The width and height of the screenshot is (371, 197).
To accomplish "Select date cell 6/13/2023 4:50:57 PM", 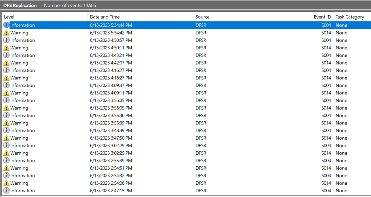I will tap(111, 40).
